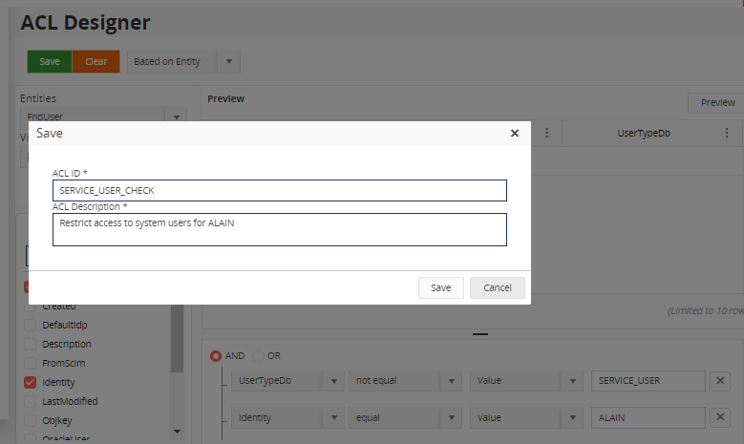Image resolution: width=744 pixels, height=444 pixels.
Task: Open column menu left of UserTypeDb
Action: (x=546, y=134)
